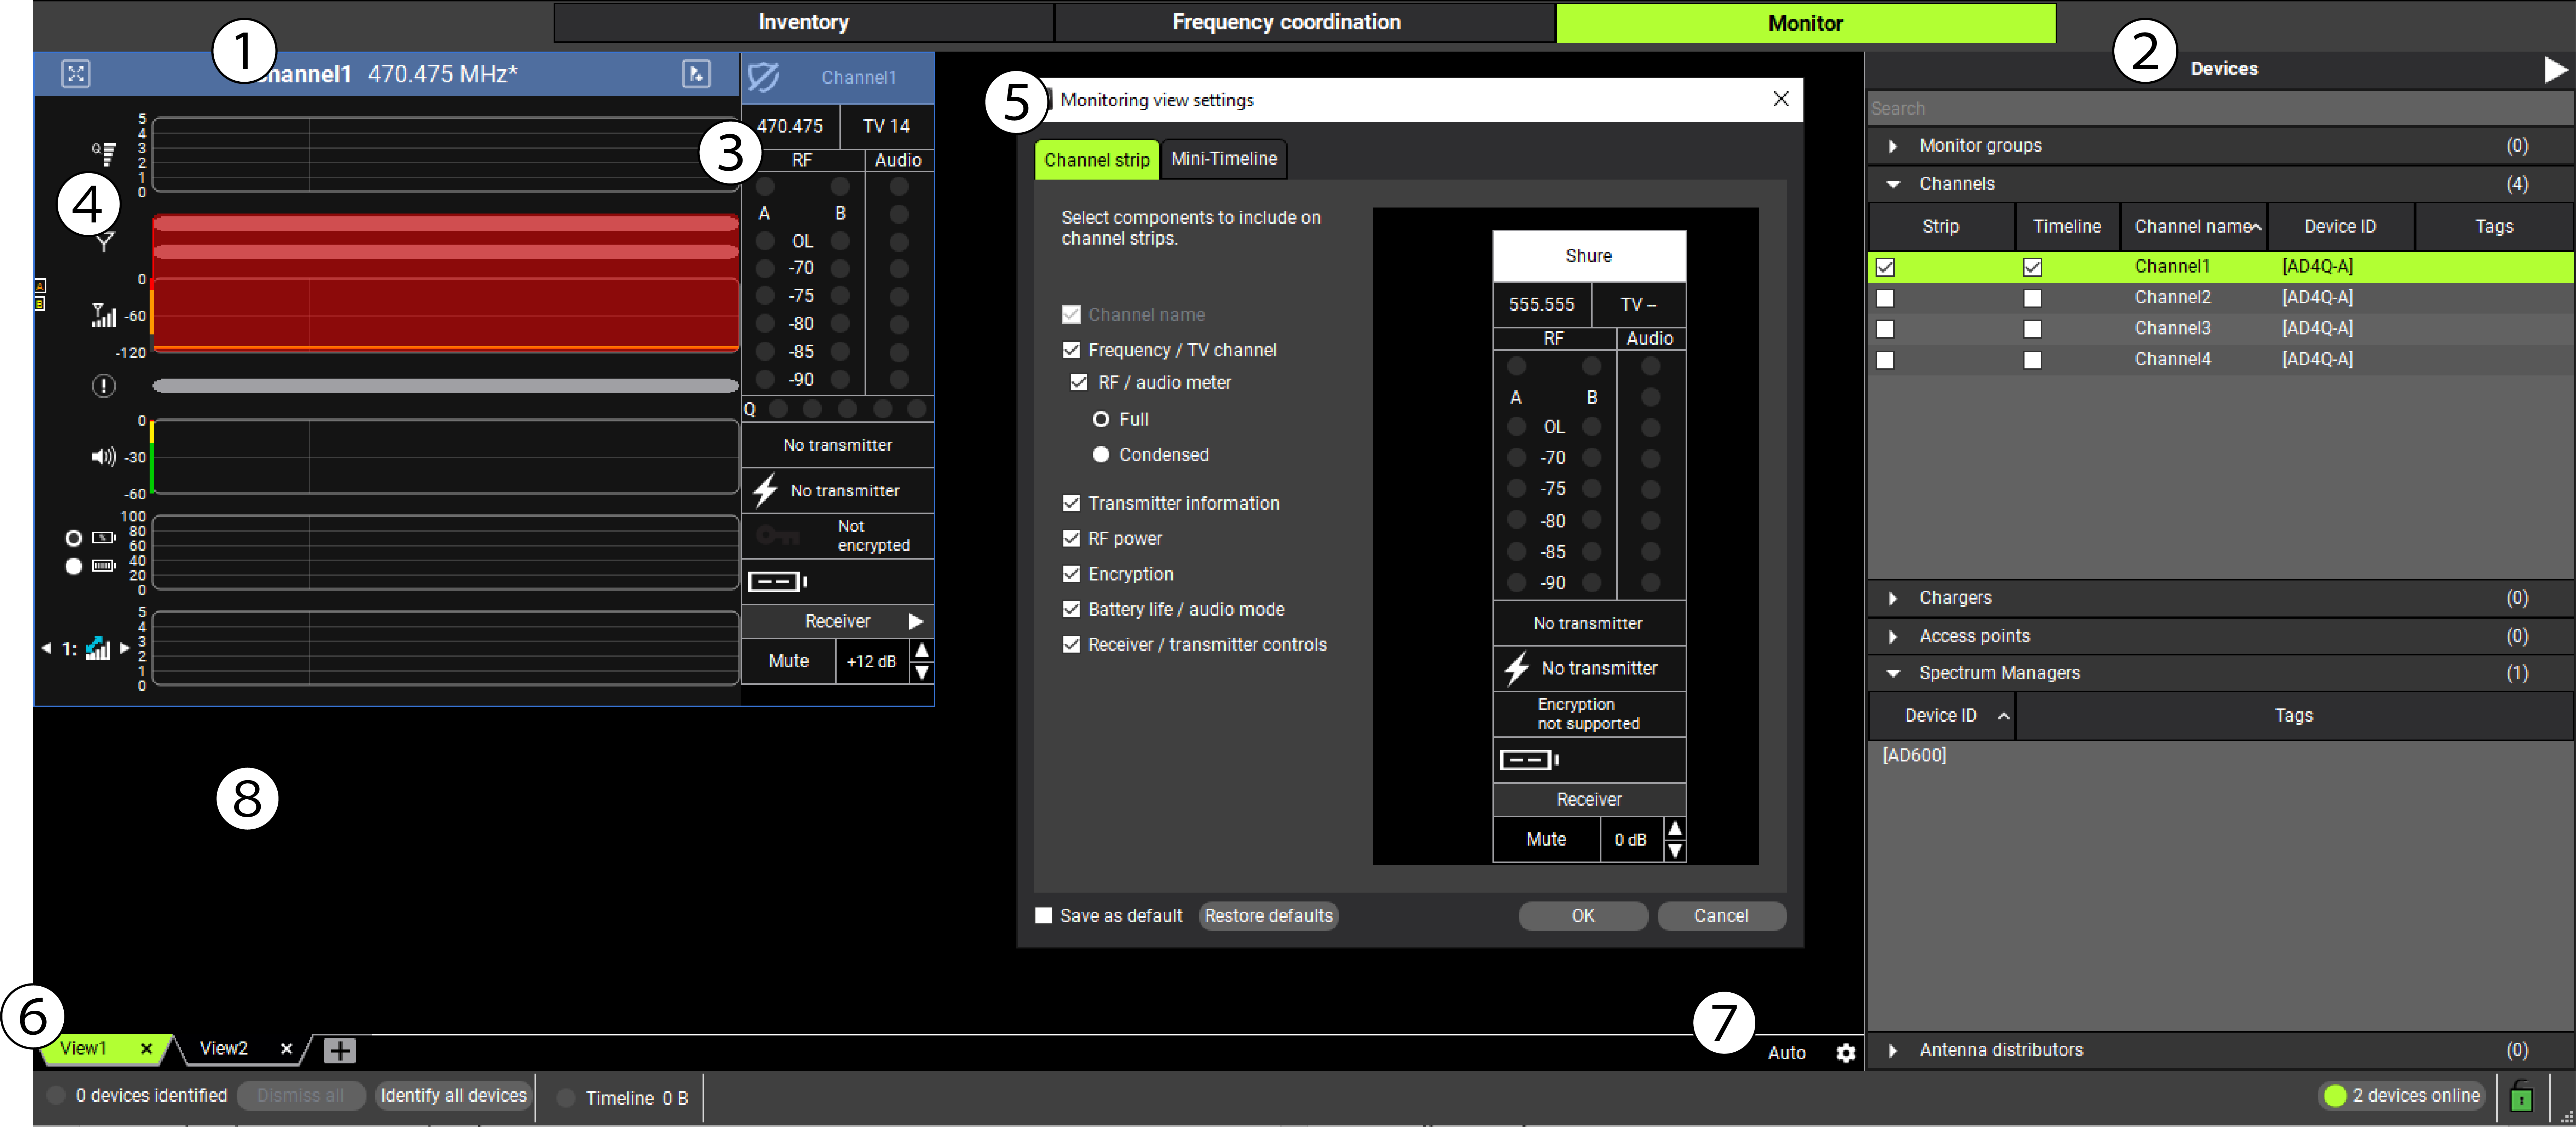Uncheck the RF power checkbox
The width and height of the screenshot is (2576, 1127).
tap(1071, 538)
